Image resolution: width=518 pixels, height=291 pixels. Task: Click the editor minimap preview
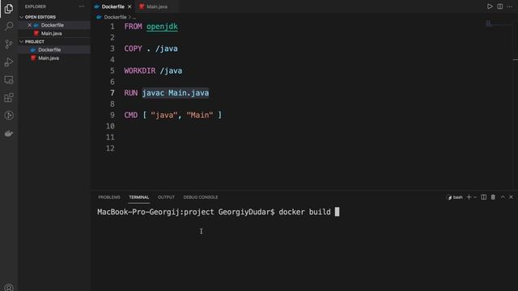(489, 23)
